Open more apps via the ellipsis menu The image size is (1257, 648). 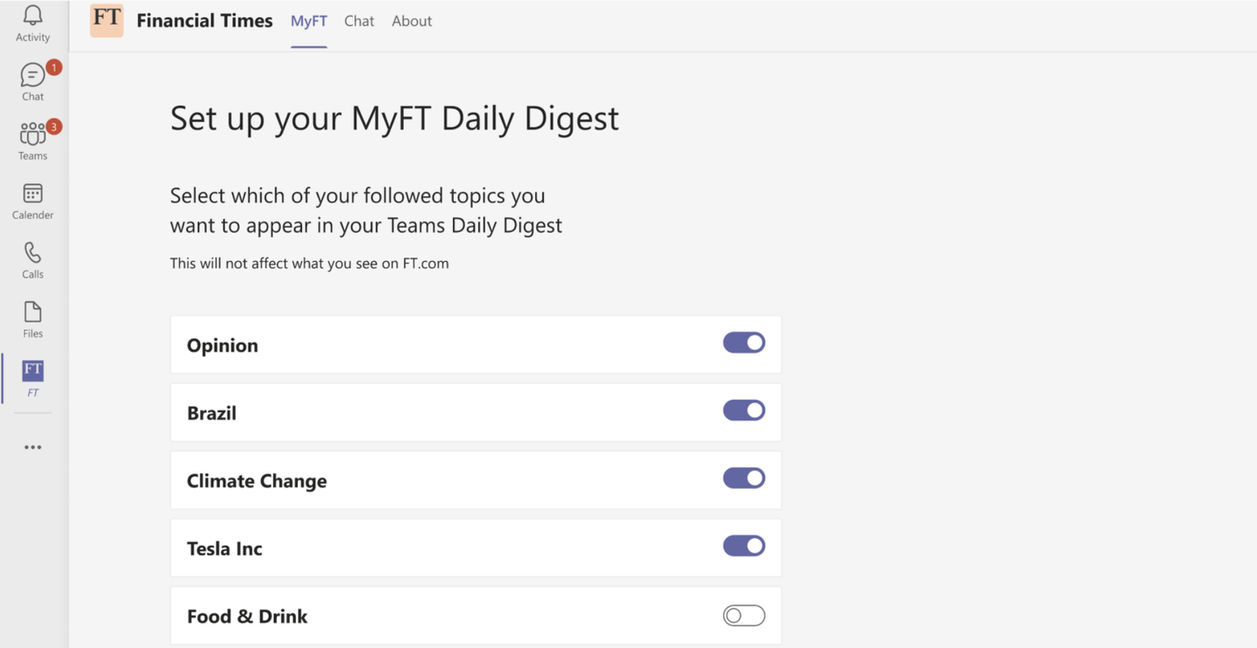32,447
